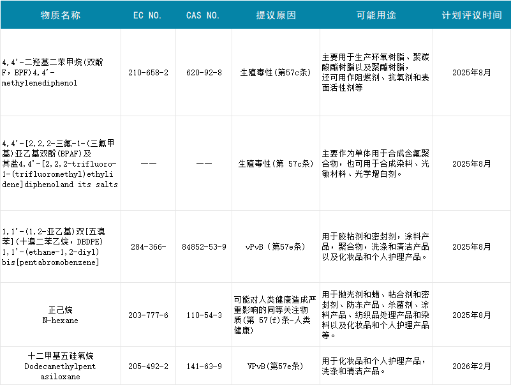Click the Dodecamethylpentasiloxane name cell
This screenshot has width=511, height=385.
pyautogui.click(x=60, y=366)
